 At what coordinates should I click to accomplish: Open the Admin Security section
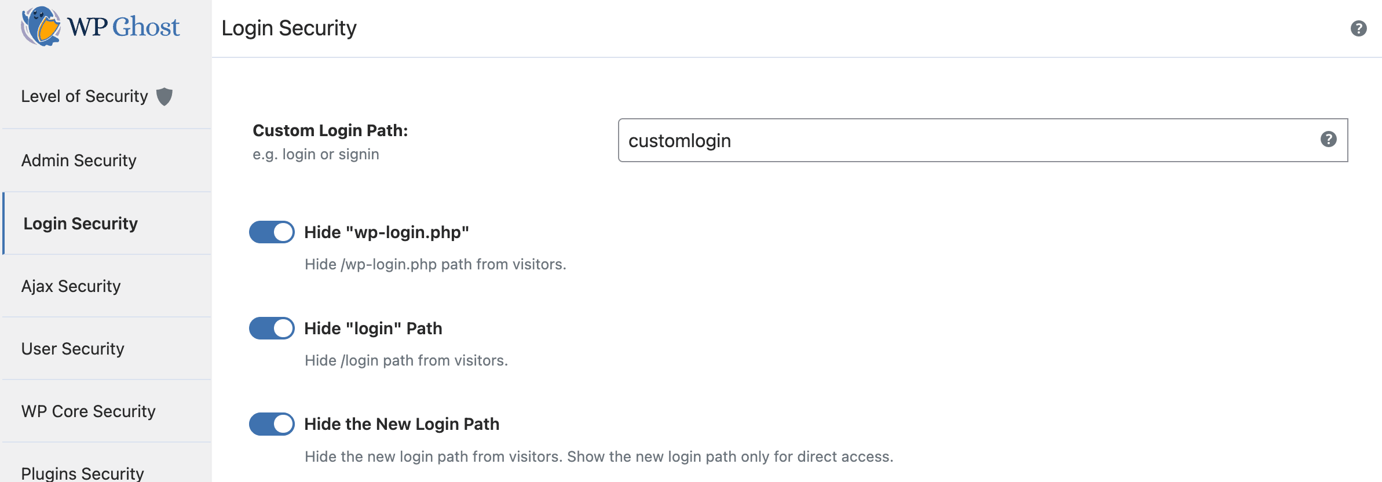(x=78, y=160)
